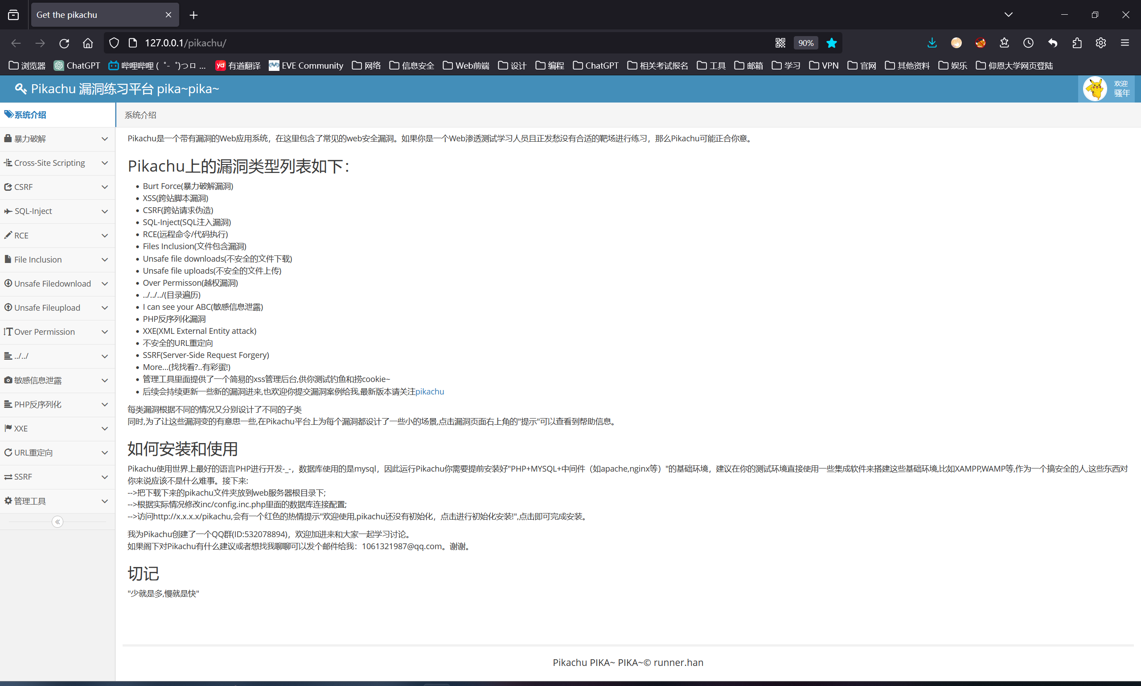This screenshot has height=686, width=1141.
Task: Open the list all tabs dropdown arrow
Action: click(1008, 15)
